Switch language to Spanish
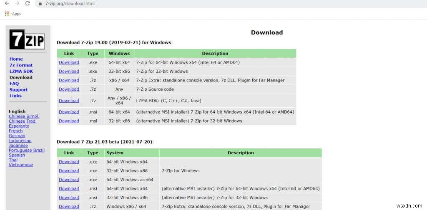The width and height of the screenshot is (427, 210). [x=17, y=155]
